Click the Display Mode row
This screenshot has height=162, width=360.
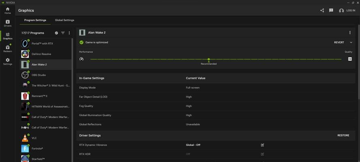215,87
